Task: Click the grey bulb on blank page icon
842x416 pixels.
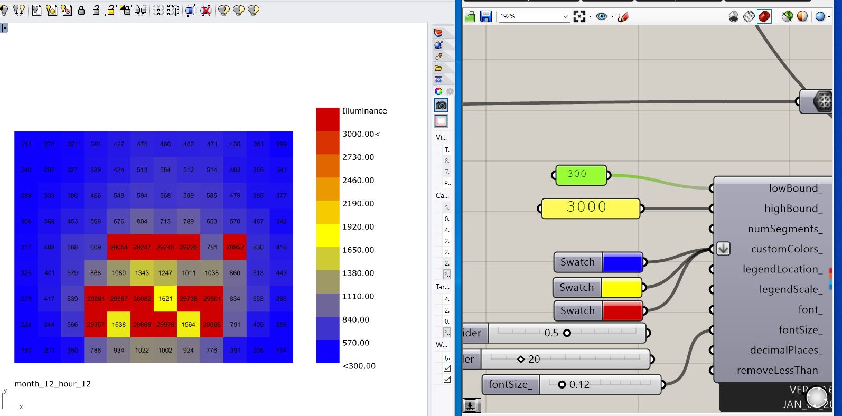Action: [36, 10]
